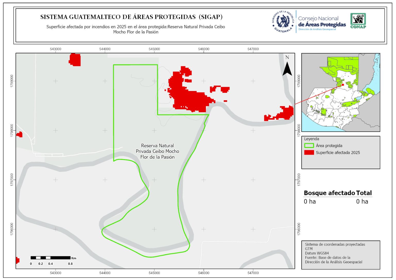Viewport: 396px width, 280px height.
Task: Click the red Superficie afectada 2025 swatch
Action: 309,152
